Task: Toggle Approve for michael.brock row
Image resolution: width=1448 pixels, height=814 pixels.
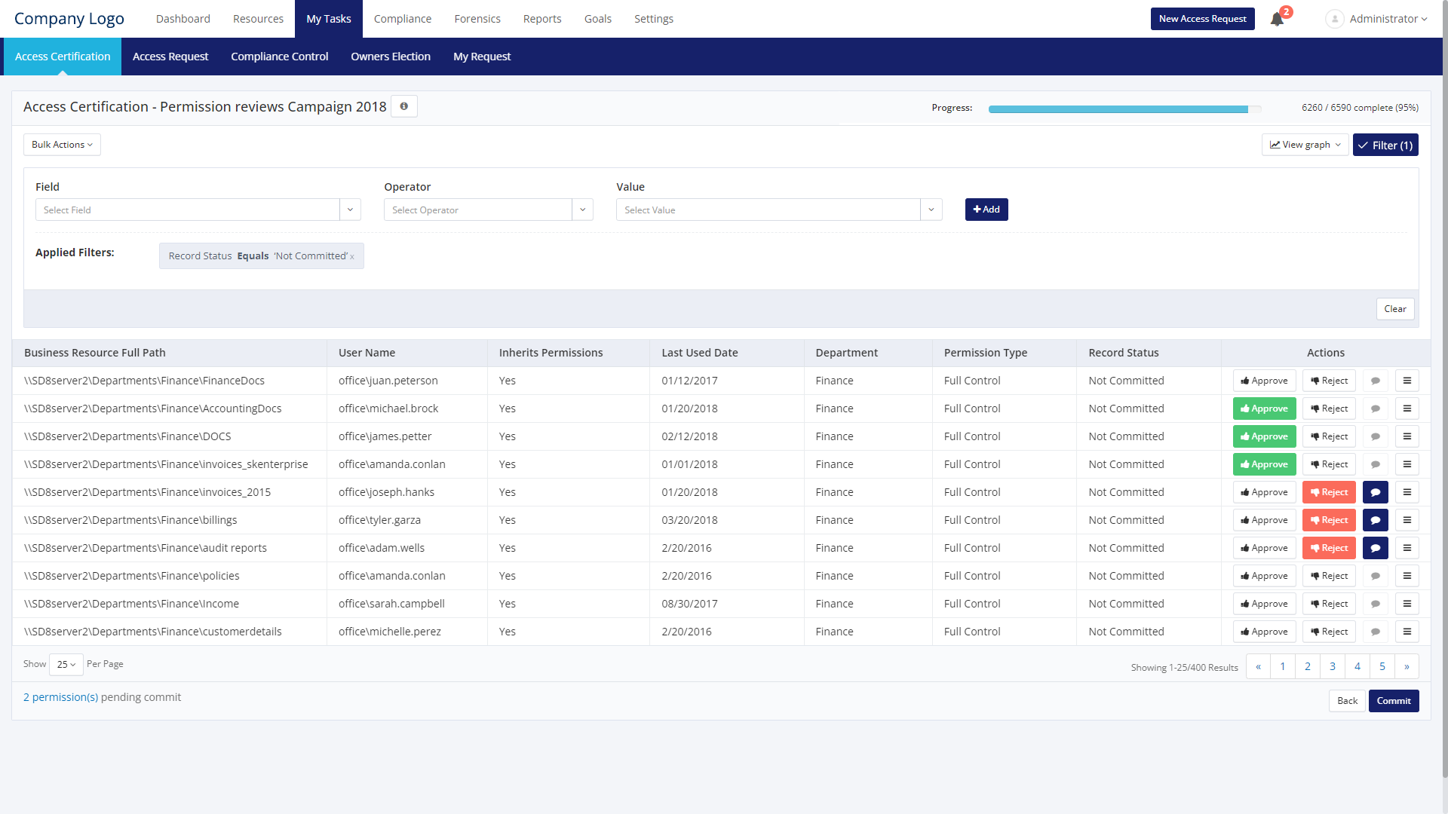Action: coord(1264,409)
